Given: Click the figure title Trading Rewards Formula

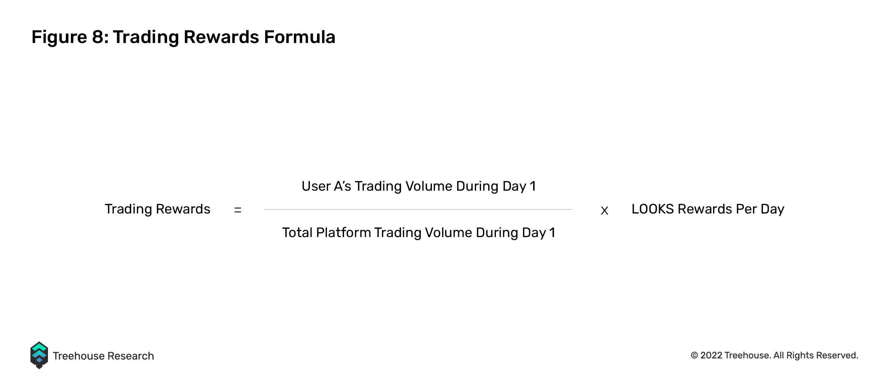Looking at the screenshot, I should point(224,37).
